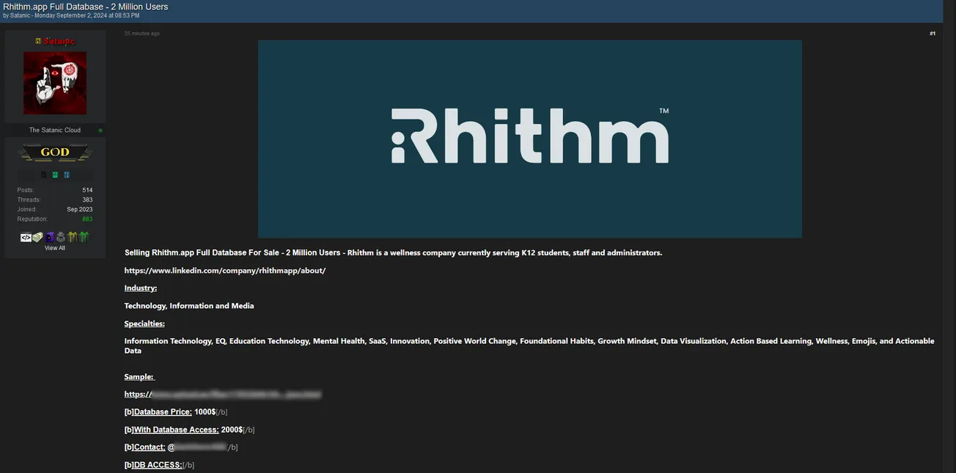This screenshot has width=956, height=473.
Task: Click the first green gift box badge
Action: 72,238
